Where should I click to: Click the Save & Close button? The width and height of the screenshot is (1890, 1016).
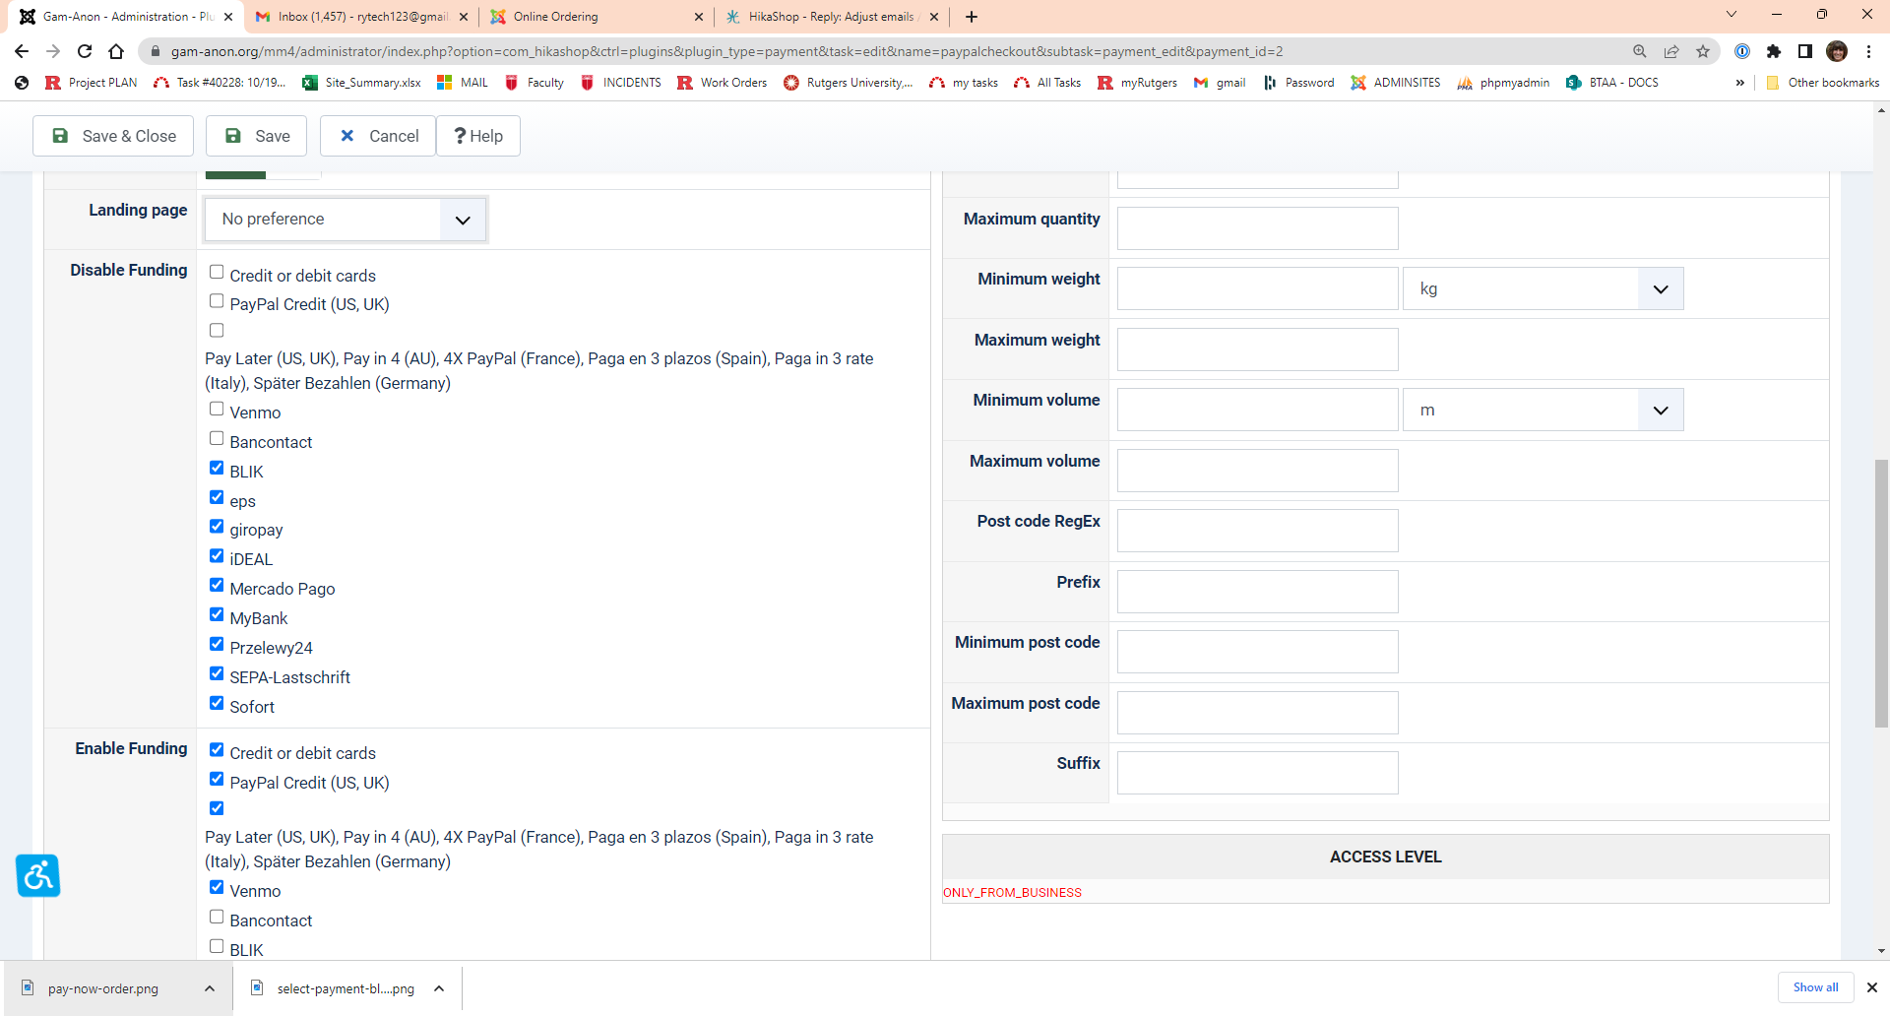coord(113,136)
